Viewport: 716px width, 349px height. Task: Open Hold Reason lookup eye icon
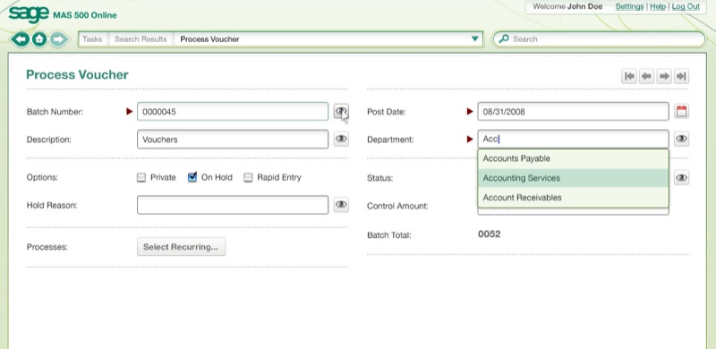[x=341, y=205]
